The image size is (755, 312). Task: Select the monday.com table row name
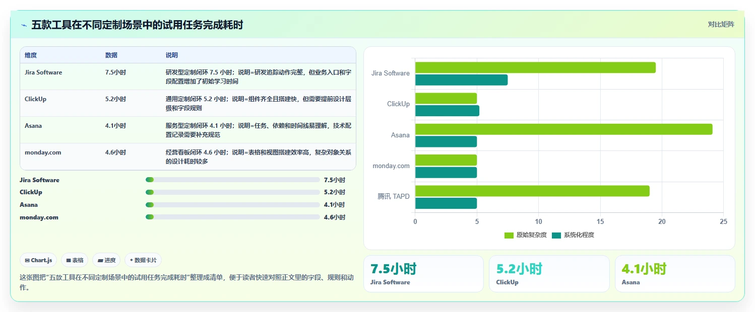point(43,152)
